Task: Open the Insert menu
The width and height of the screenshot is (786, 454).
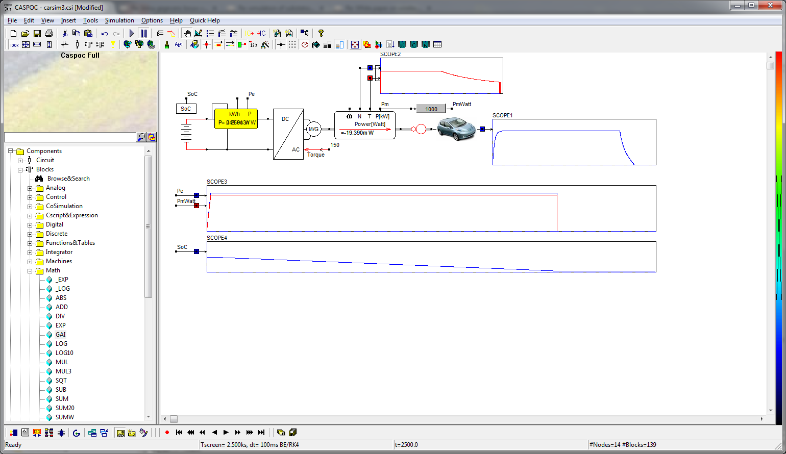Action: (68, 20)
